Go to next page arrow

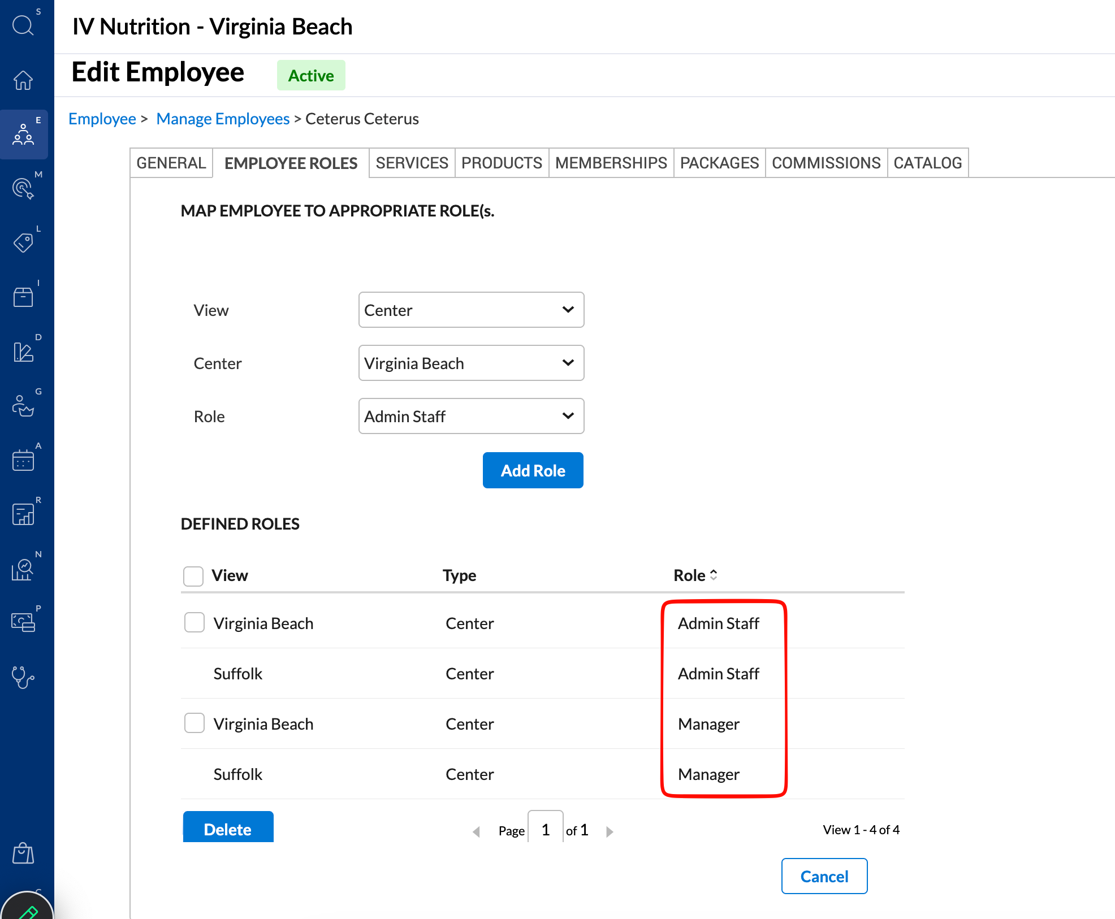[x=609, y=831]
